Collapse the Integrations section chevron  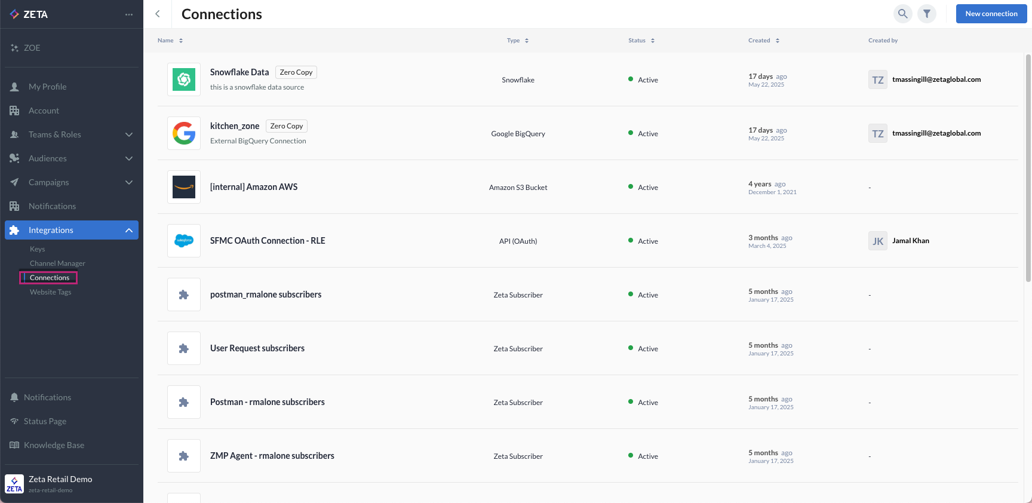coord(129,230)
